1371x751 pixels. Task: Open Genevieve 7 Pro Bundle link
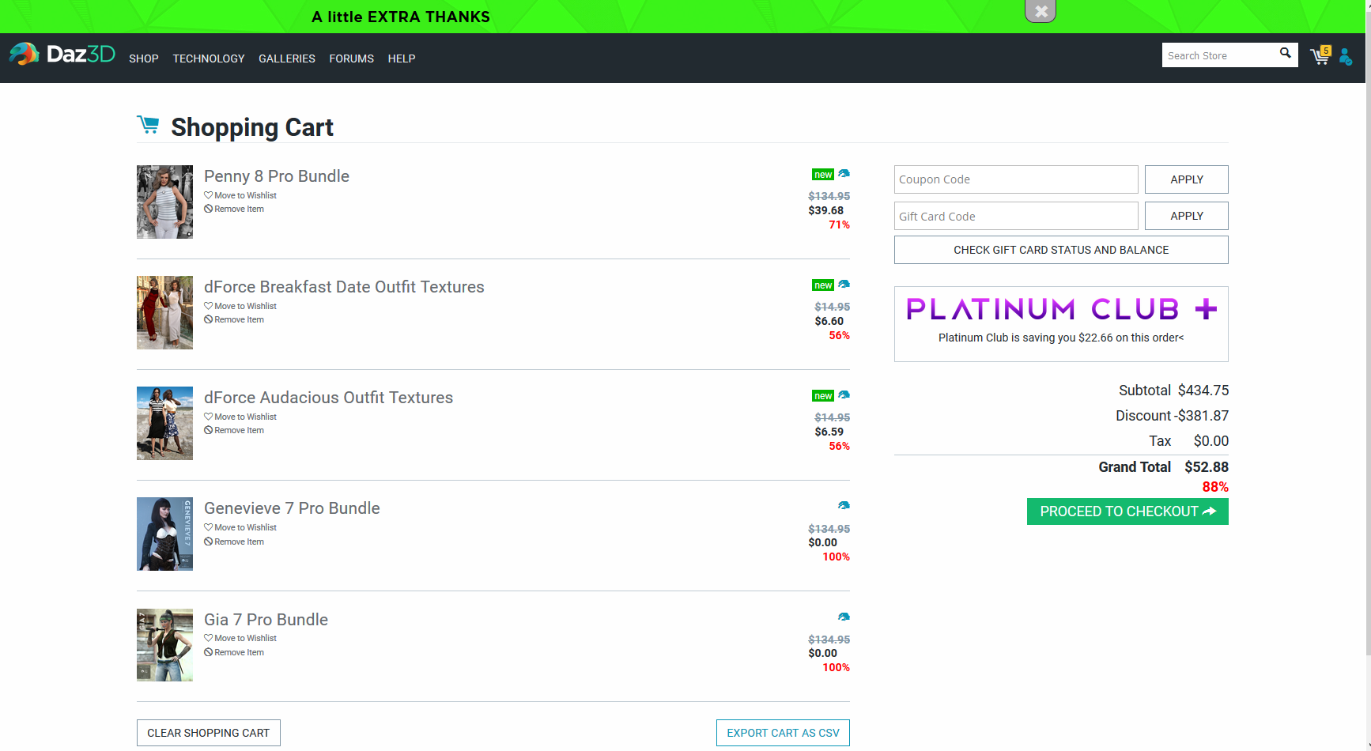click(292, 508)
